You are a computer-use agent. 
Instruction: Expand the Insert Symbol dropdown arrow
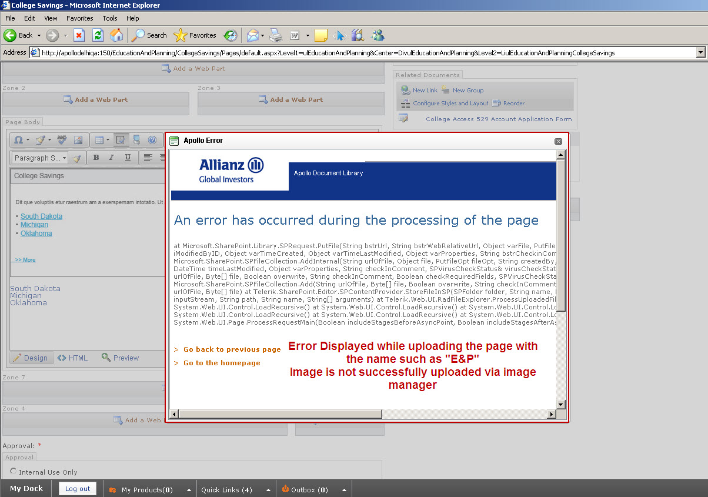tap(28, 140)
